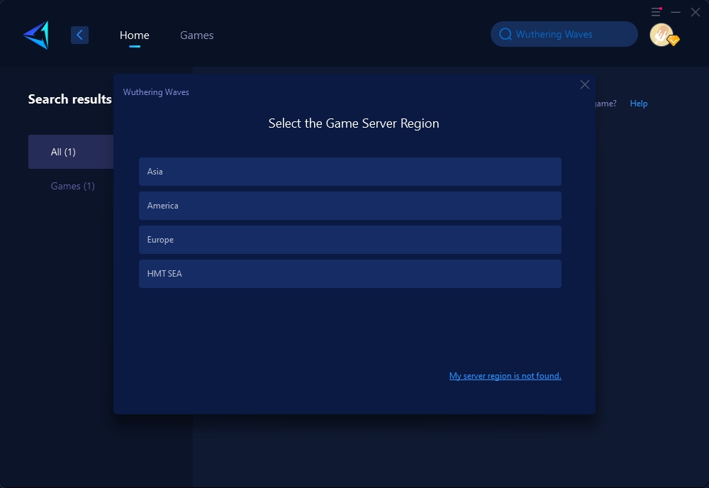
Task: Click the search magnifier icon
Action: (x=506, y=34)
